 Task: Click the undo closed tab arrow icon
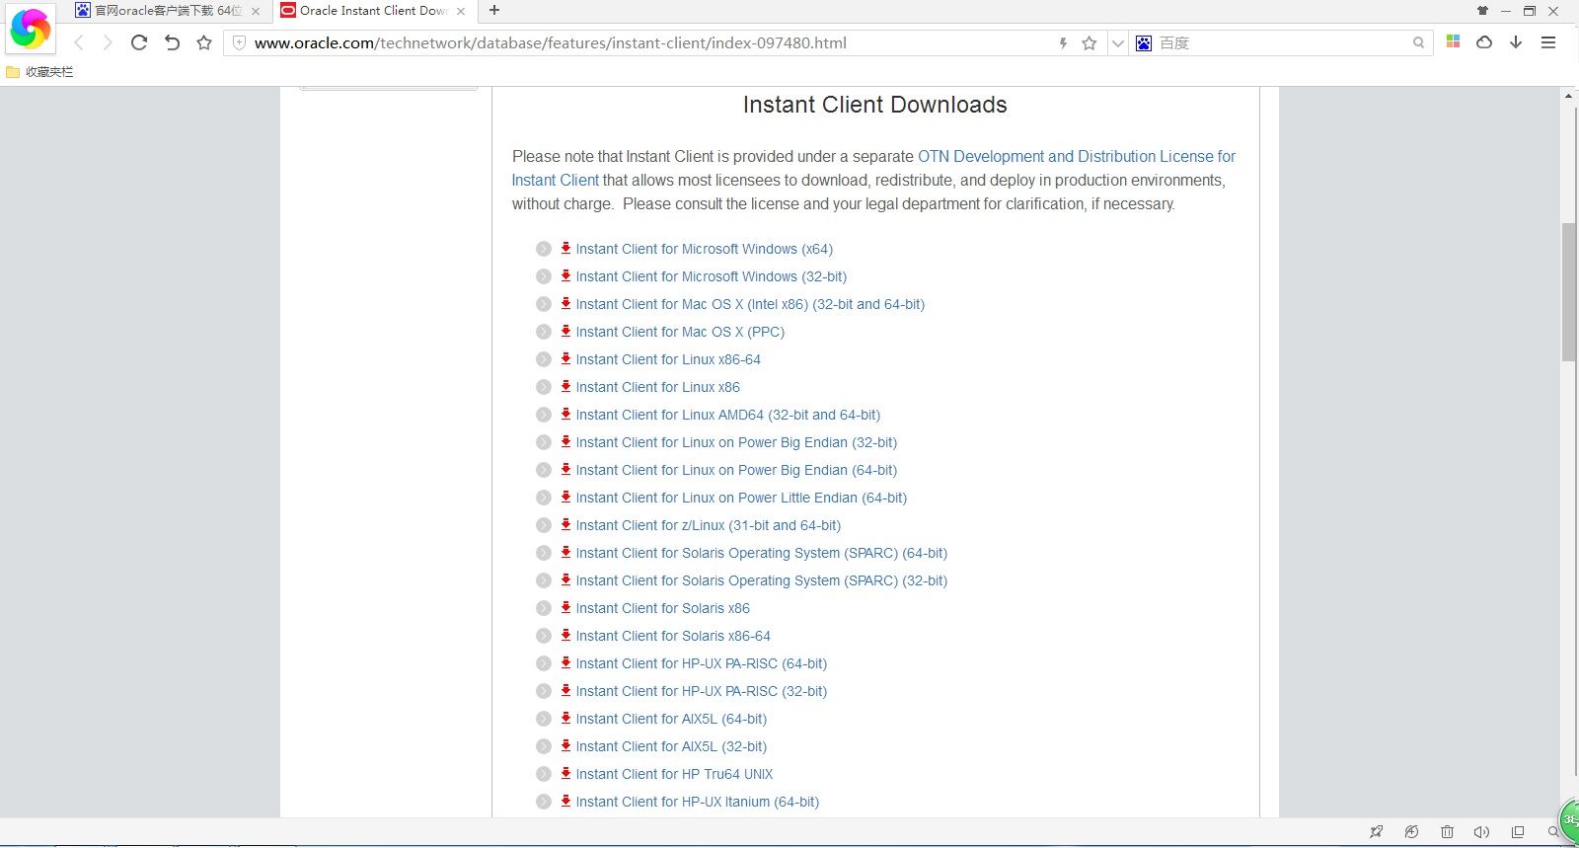tap(172, 42)
